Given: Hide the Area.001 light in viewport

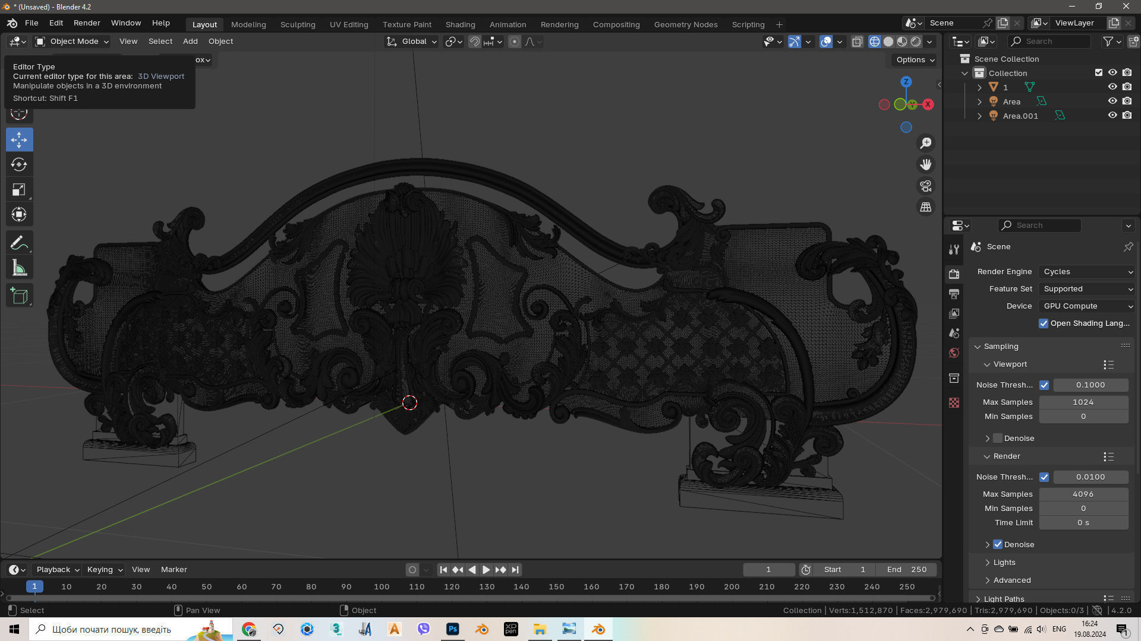Looking at the screenshot, I should tap(1112, 115).
